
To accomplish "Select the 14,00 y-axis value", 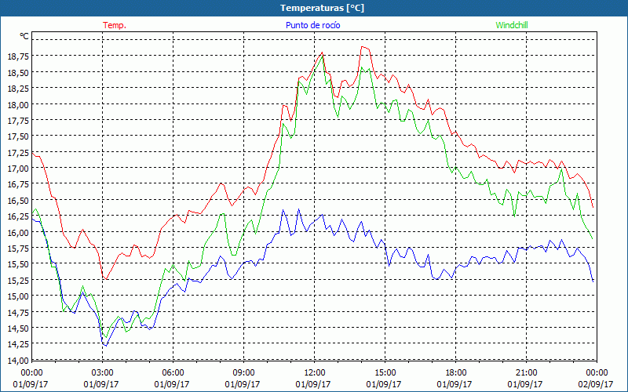I will [18, 361].
